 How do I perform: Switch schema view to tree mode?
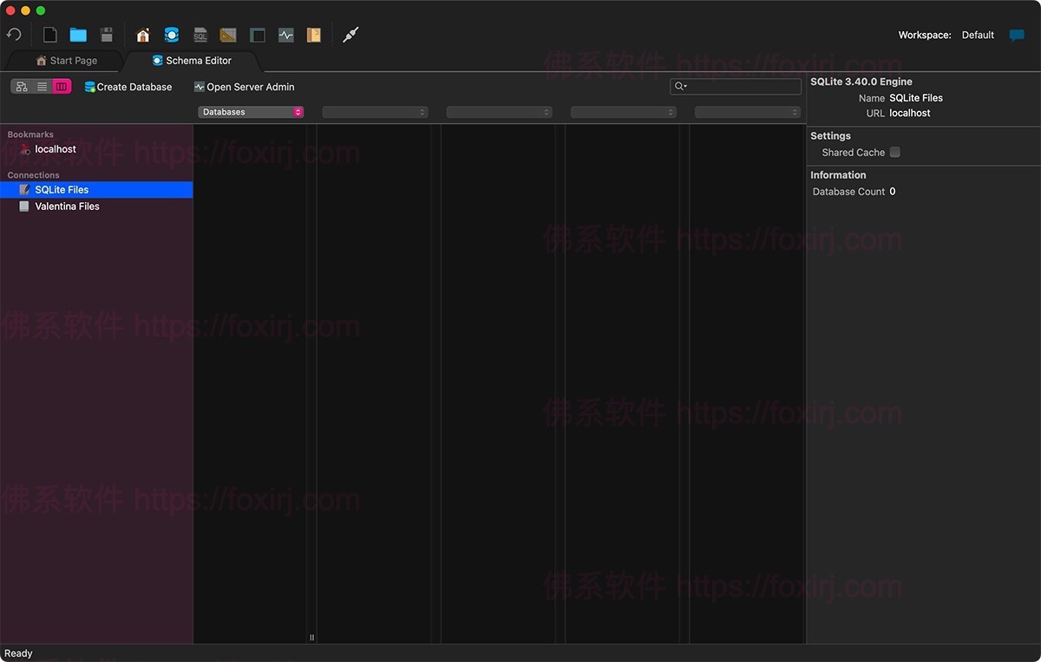(21, 86)
